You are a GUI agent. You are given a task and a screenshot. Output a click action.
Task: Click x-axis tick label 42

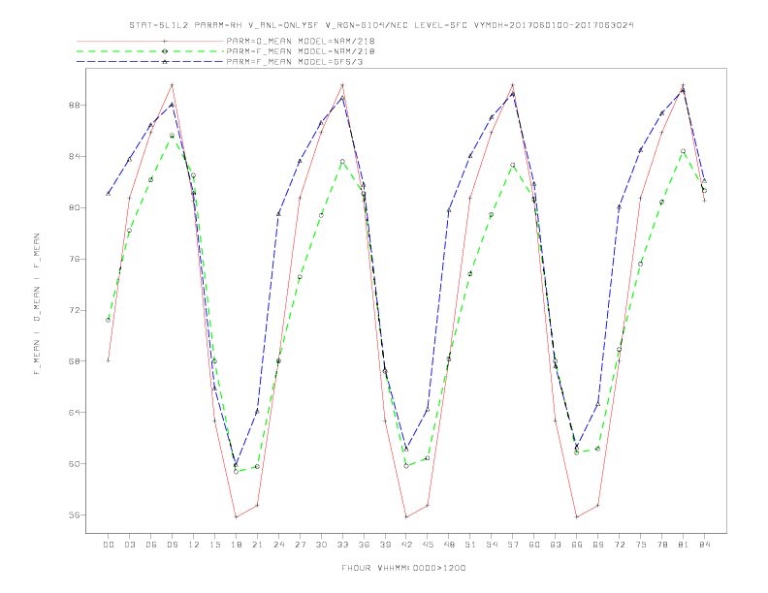click(x=406, y=545)
